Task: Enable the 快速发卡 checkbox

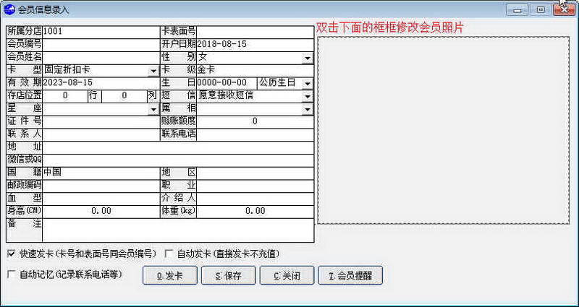Action: (x=11, y=254)
